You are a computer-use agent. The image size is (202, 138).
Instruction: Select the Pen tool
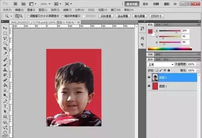pyautogui.click(x=5, y=101)
